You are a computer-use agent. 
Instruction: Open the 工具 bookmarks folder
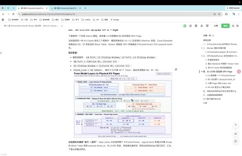coord(24,19)
